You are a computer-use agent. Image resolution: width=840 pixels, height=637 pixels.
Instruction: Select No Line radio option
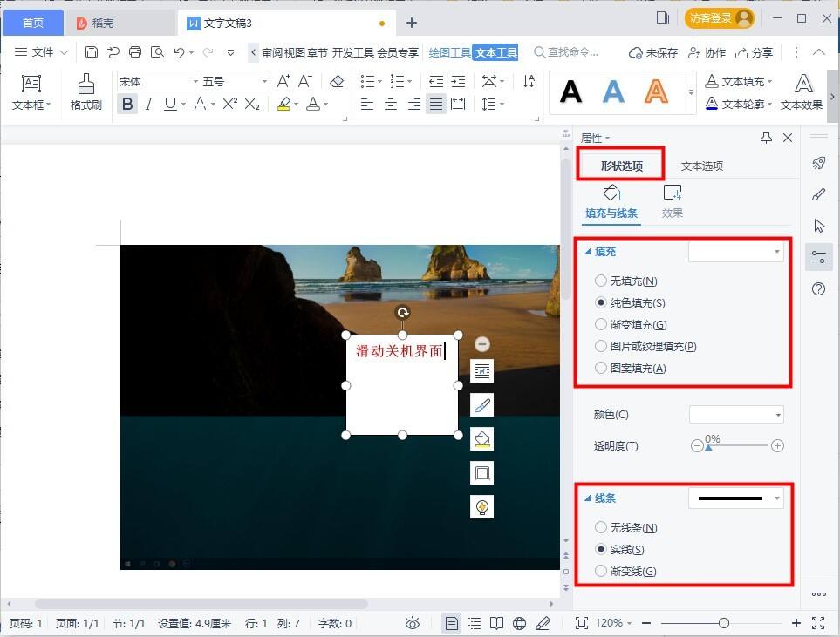click(600, 527)
